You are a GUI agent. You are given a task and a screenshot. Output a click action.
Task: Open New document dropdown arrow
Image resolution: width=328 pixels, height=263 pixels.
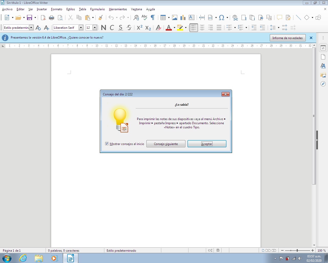tap(13, 17)
